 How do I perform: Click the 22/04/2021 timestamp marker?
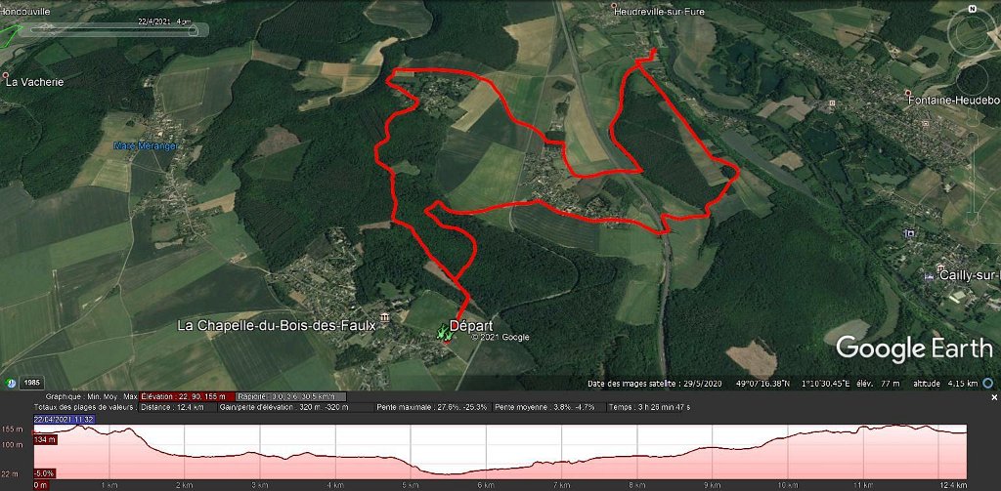click(x=65, y=419)
